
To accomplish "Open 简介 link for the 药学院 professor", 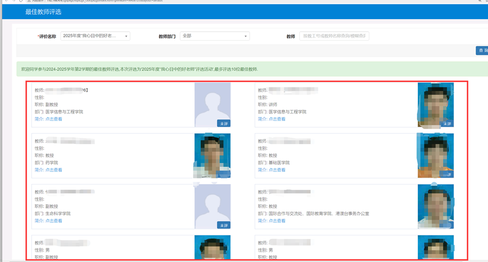I will [x=48, y=170].
